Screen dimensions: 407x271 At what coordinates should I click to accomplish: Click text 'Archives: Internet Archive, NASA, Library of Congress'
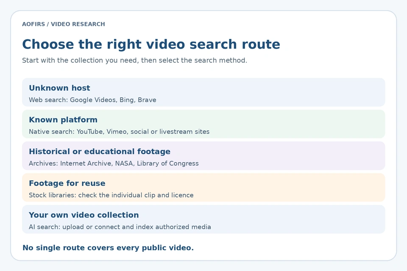[x=114, y=163]
